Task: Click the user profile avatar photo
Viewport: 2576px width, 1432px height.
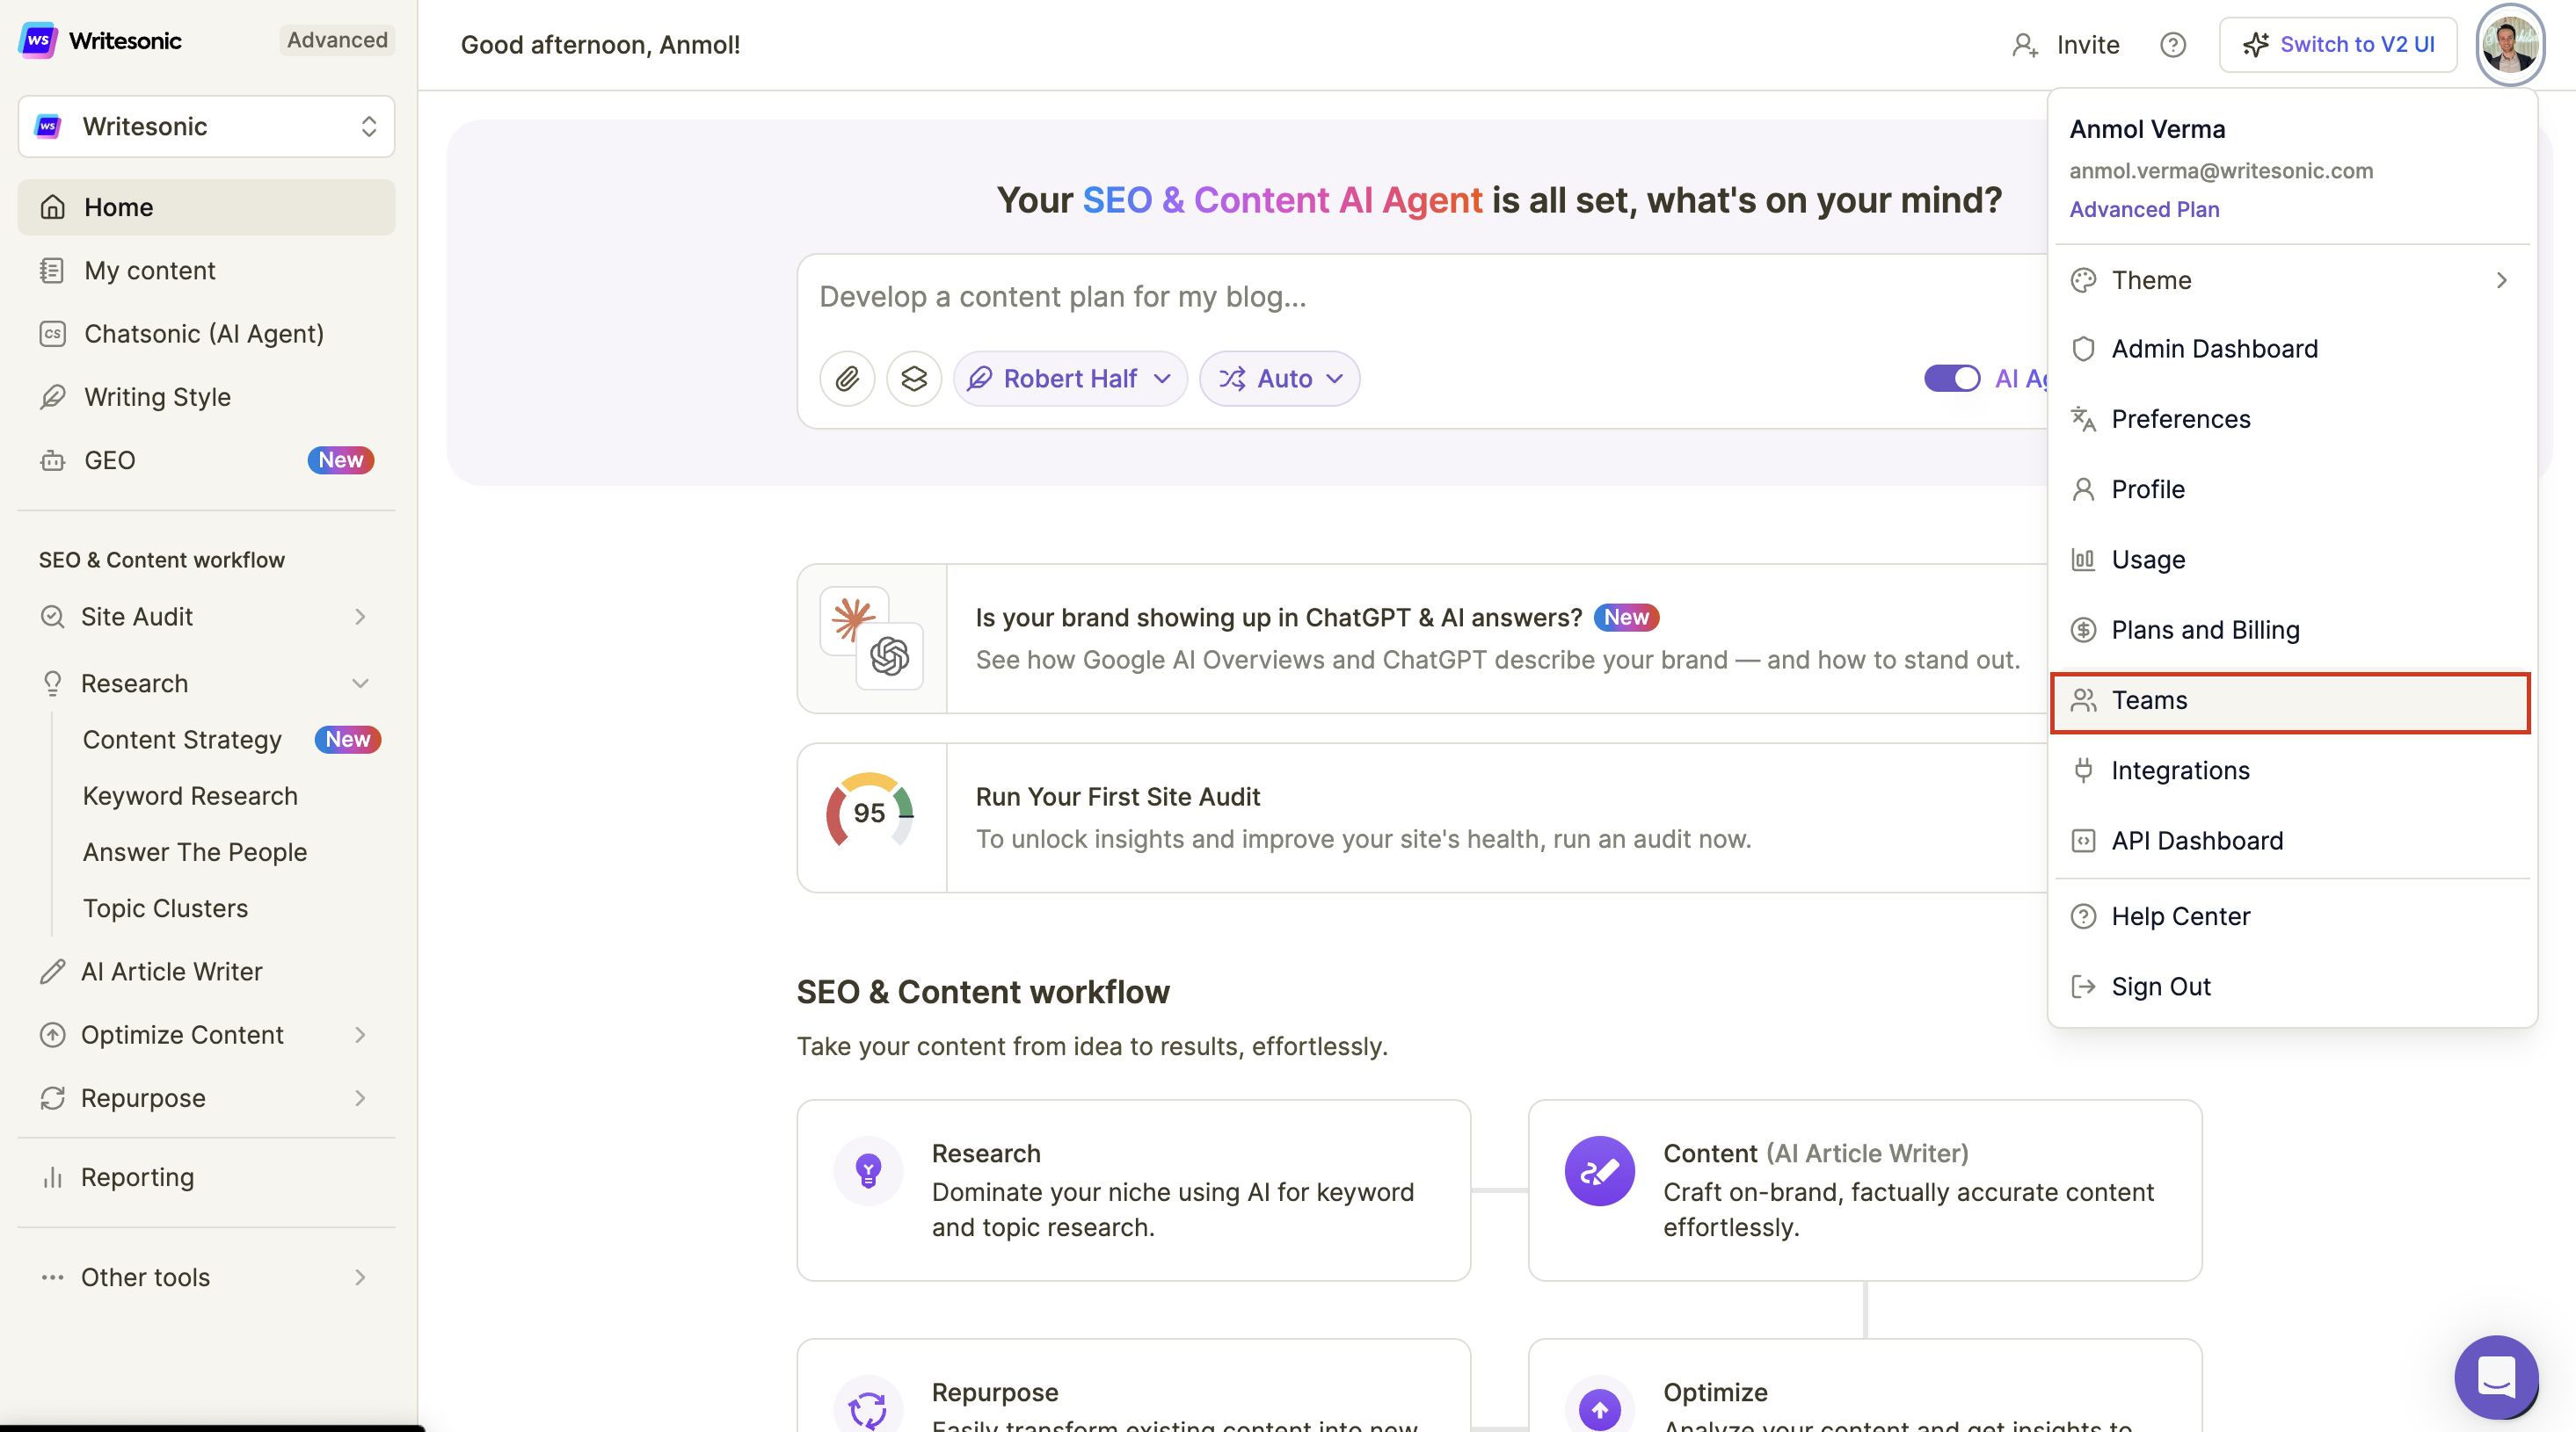Action: point(2509,45)
